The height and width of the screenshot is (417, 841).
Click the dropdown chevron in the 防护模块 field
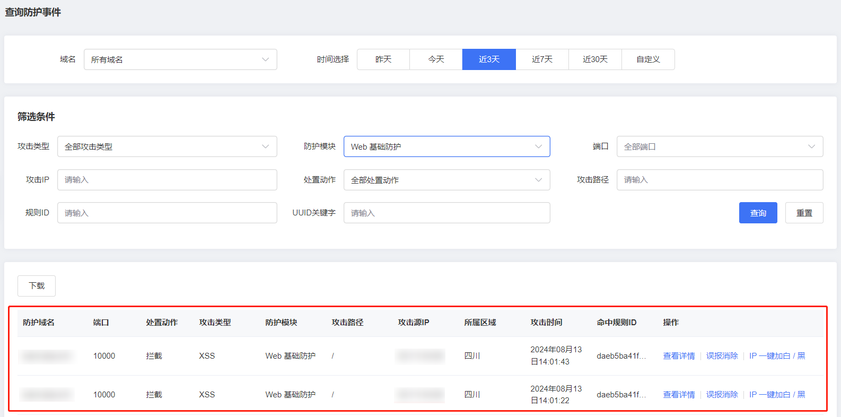(x=538, y=146)
